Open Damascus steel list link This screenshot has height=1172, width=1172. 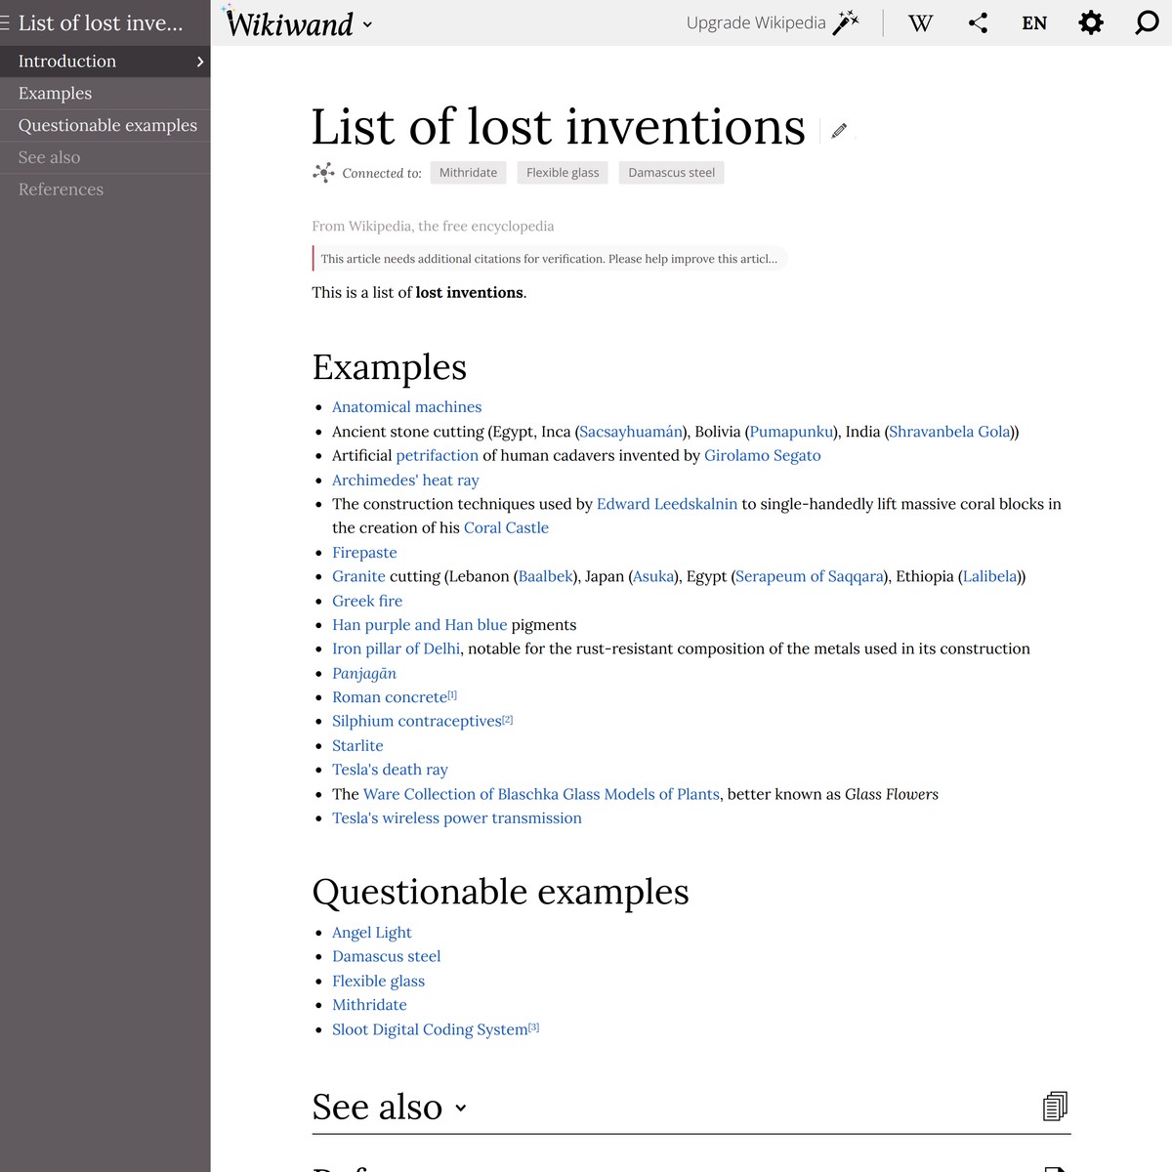(x=387, y=957)
